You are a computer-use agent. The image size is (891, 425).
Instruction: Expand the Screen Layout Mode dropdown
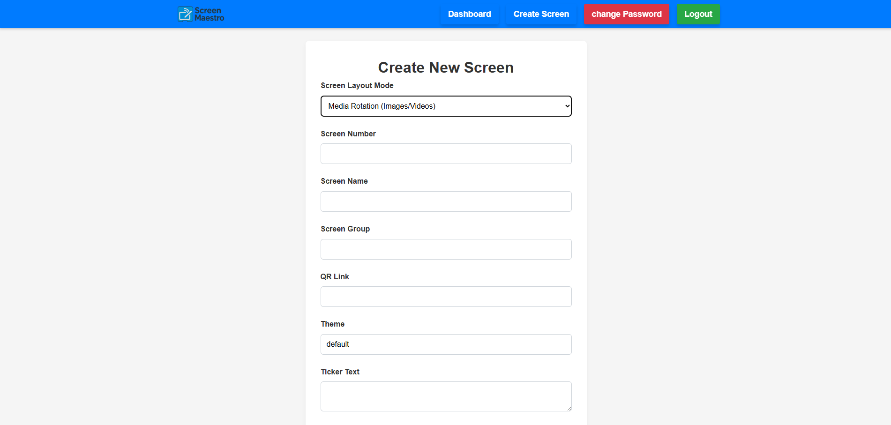coord(446,106)
